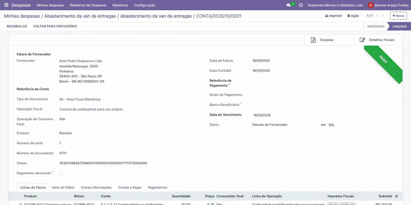Click Simone's red avatar icon
The width and height of the screenshot is (411, 205).
pos(371,5)
